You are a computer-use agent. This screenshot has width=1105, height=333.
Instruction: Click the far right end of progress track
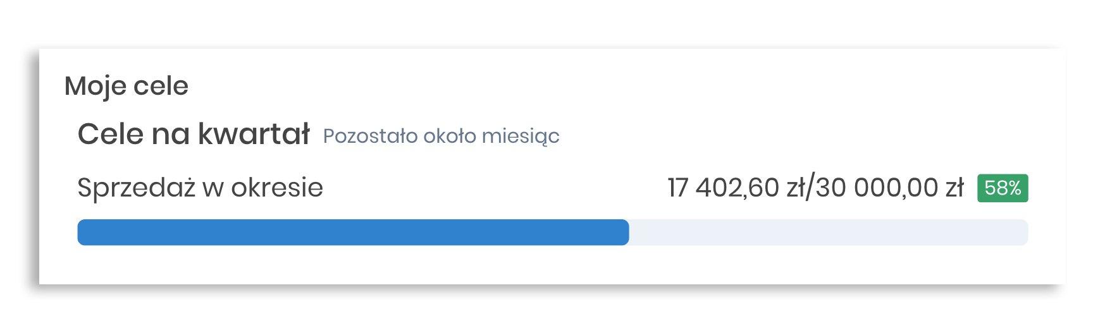pyautogui.click(x=1023, y=233)
